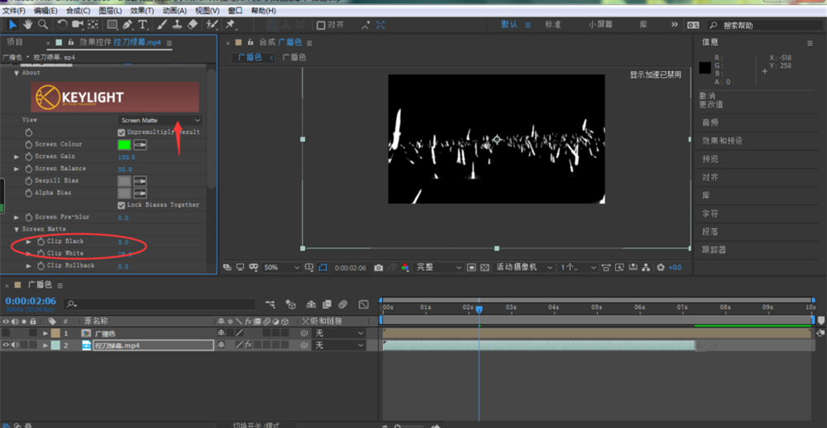
Task: Activate the Eraser tool
Action: pyautogui.click(x=192, y=25)
